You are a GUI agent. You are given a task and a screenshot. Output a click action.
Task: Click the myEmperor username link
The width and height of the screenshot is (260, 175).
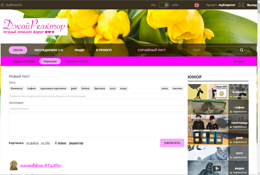point(227,5)
